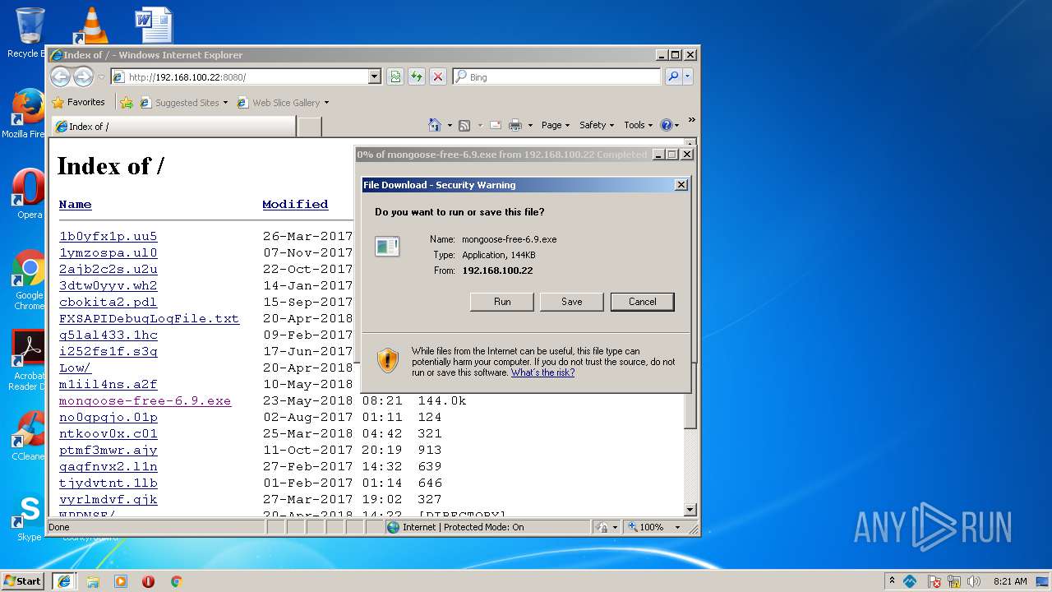
Task: Click the Run button in download dialog
Action: coord(502,302)
